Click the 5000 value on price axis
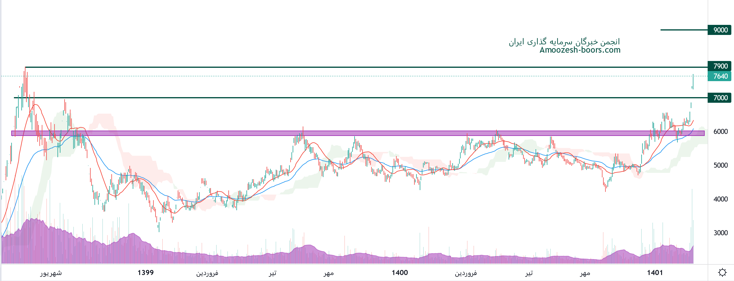734x281 pixels. click(x=720, y=165)
